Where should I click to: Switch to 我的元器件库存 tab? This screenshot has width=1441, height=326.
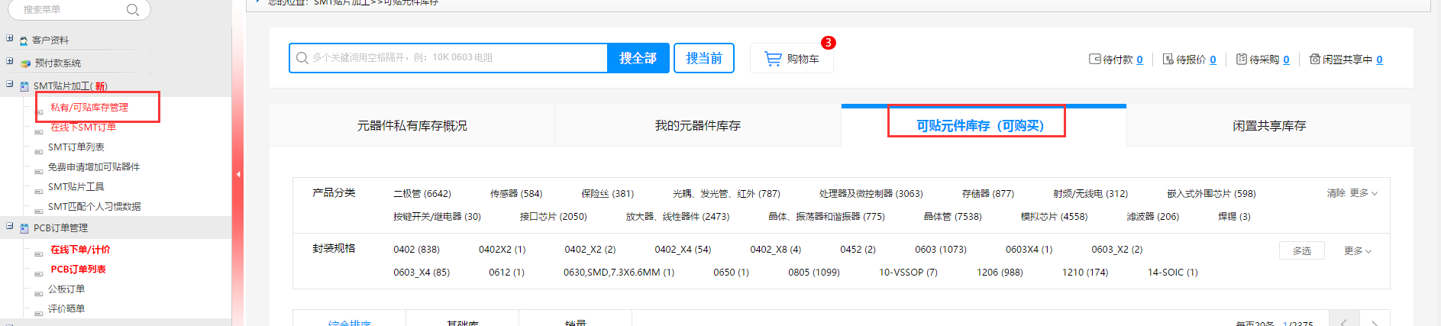coord(697,126)
